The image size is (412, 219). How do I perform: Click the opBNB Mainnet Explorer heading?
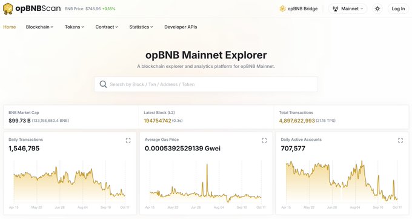tap(206, 55)
